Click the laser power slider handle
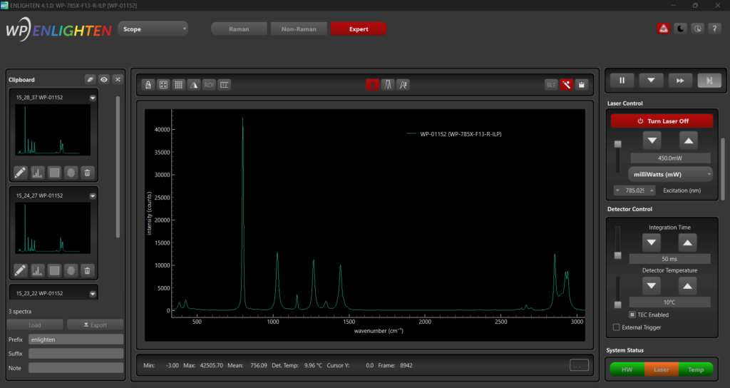This screenshot has width=730, height=388. (x=617, y=144)
